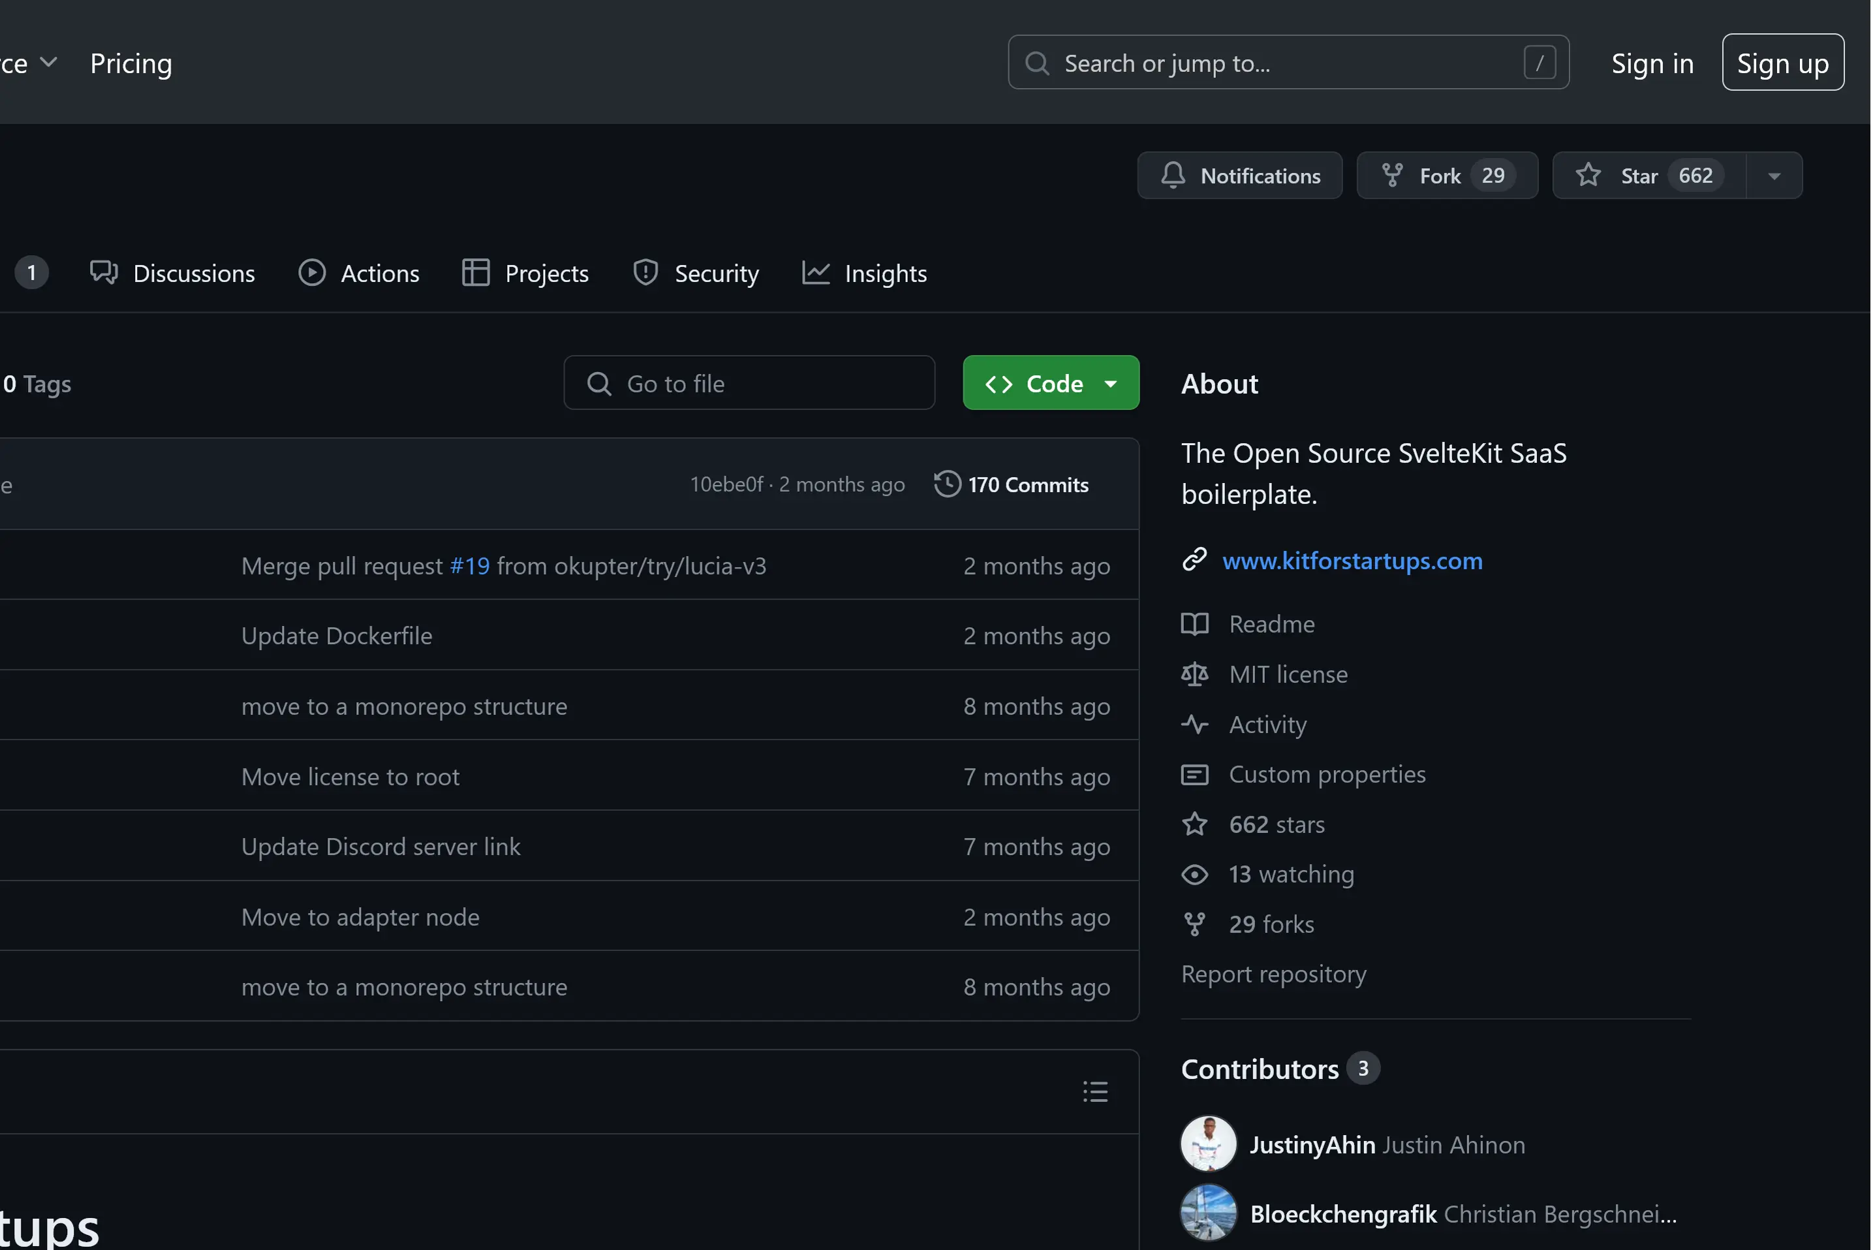This screenshot has height=1250, width=1875.
Task: Click the Go to file field
Action: [x=749, y=383]
